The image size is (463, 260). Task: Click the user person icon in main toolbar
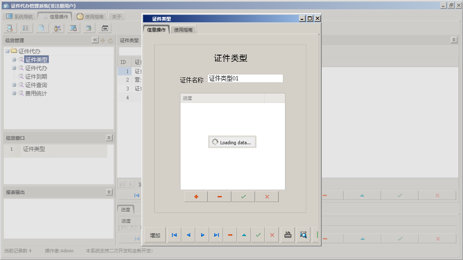[x=57, y=28]
